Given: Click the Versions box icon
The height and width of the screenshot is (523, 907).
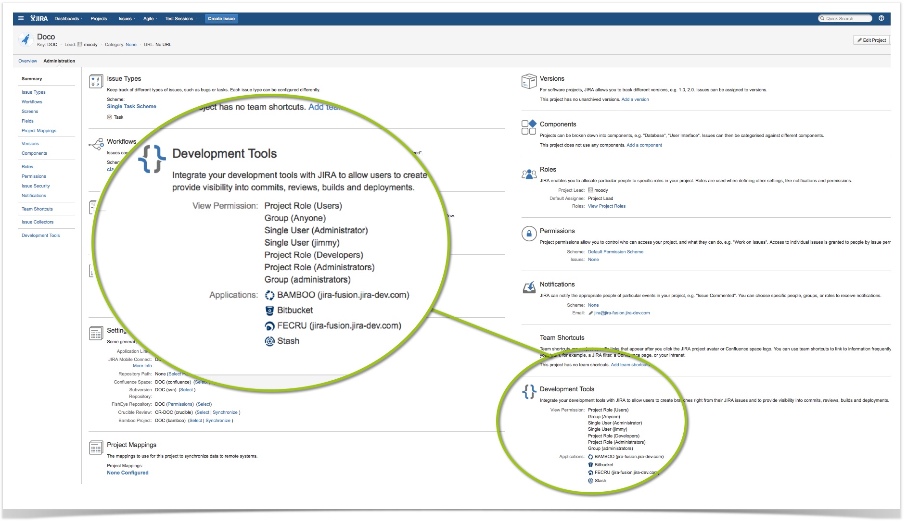Looking at the screenshot, I should pyautogui.click(x=529, y=81).
